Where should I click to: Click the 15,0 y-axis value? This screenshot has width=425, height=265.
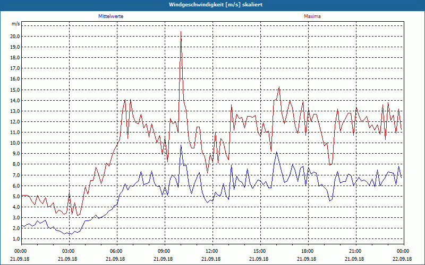(15, 90)
